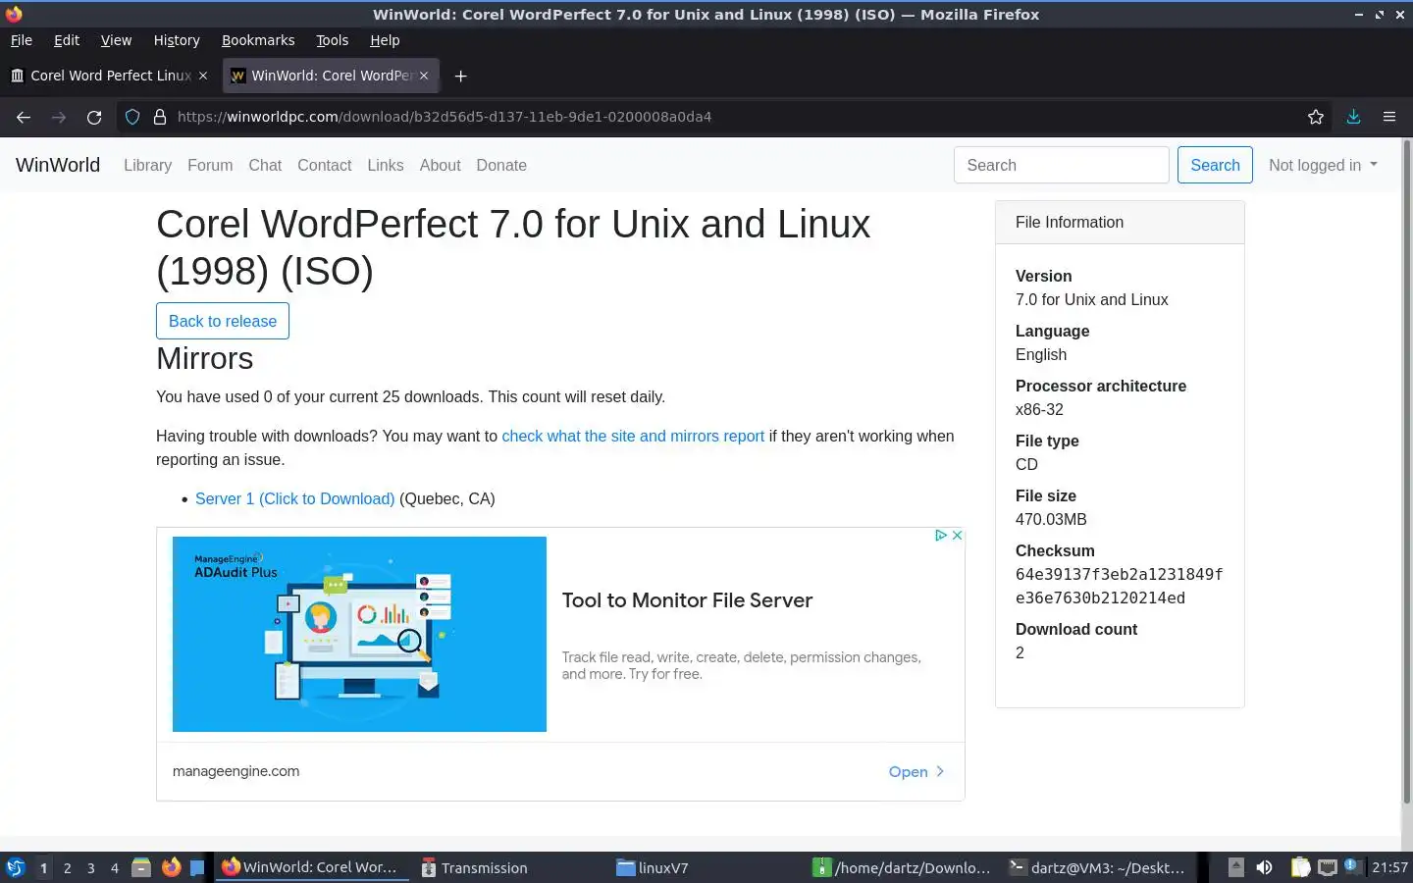1413x883 pixels.
Task: Focus the WinWorld Search input field
Action: click(1061, 165)
